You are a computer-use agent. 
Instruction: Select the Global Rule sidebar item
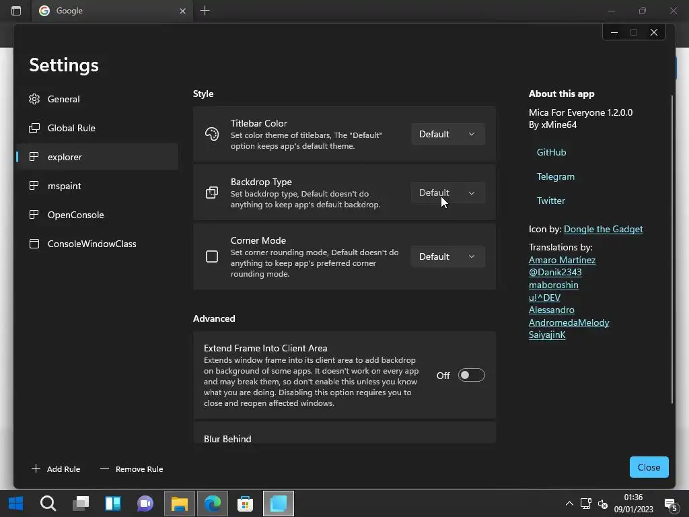98,128
